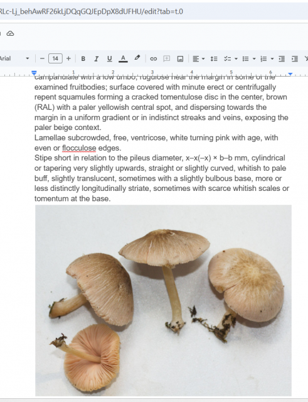Click the text 'paler beige context.'
Image resolution: width=308 pixels, height=402 pixels.
(68, 128)
